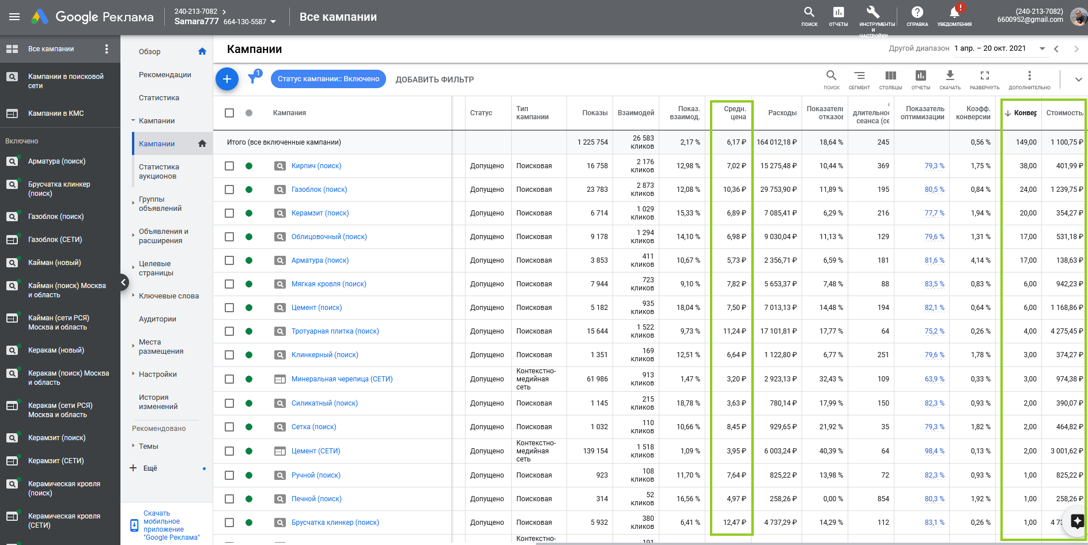Open the main hamburger menu
This screenshot has width=1088, height=545.
point(14,17)
